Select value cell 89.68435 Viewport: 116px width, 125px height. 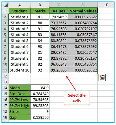(59, 52)
